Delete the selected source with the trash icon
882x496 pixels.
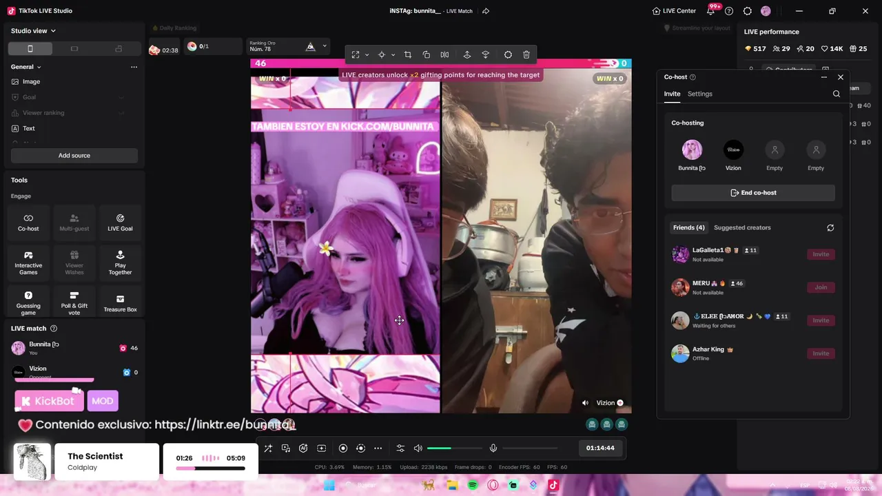click(x=526, y=54)
